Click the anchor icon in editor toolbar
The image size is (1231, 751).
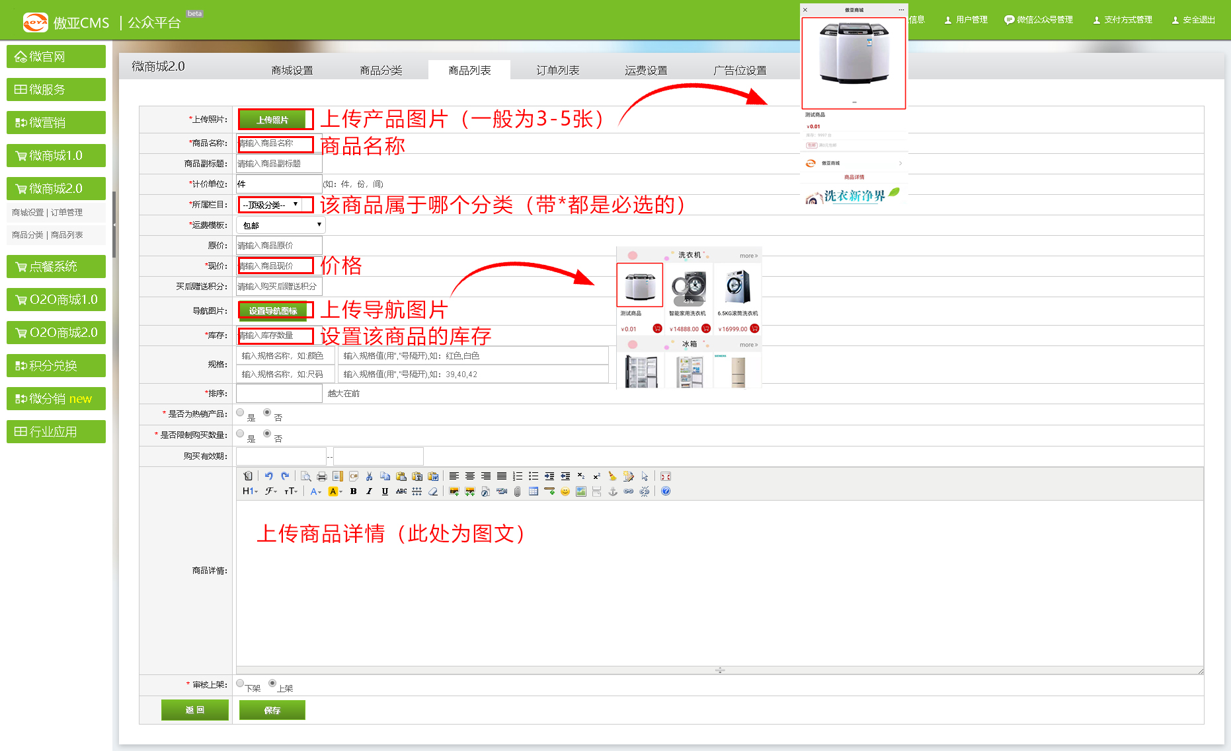click(x=612, y=491)
